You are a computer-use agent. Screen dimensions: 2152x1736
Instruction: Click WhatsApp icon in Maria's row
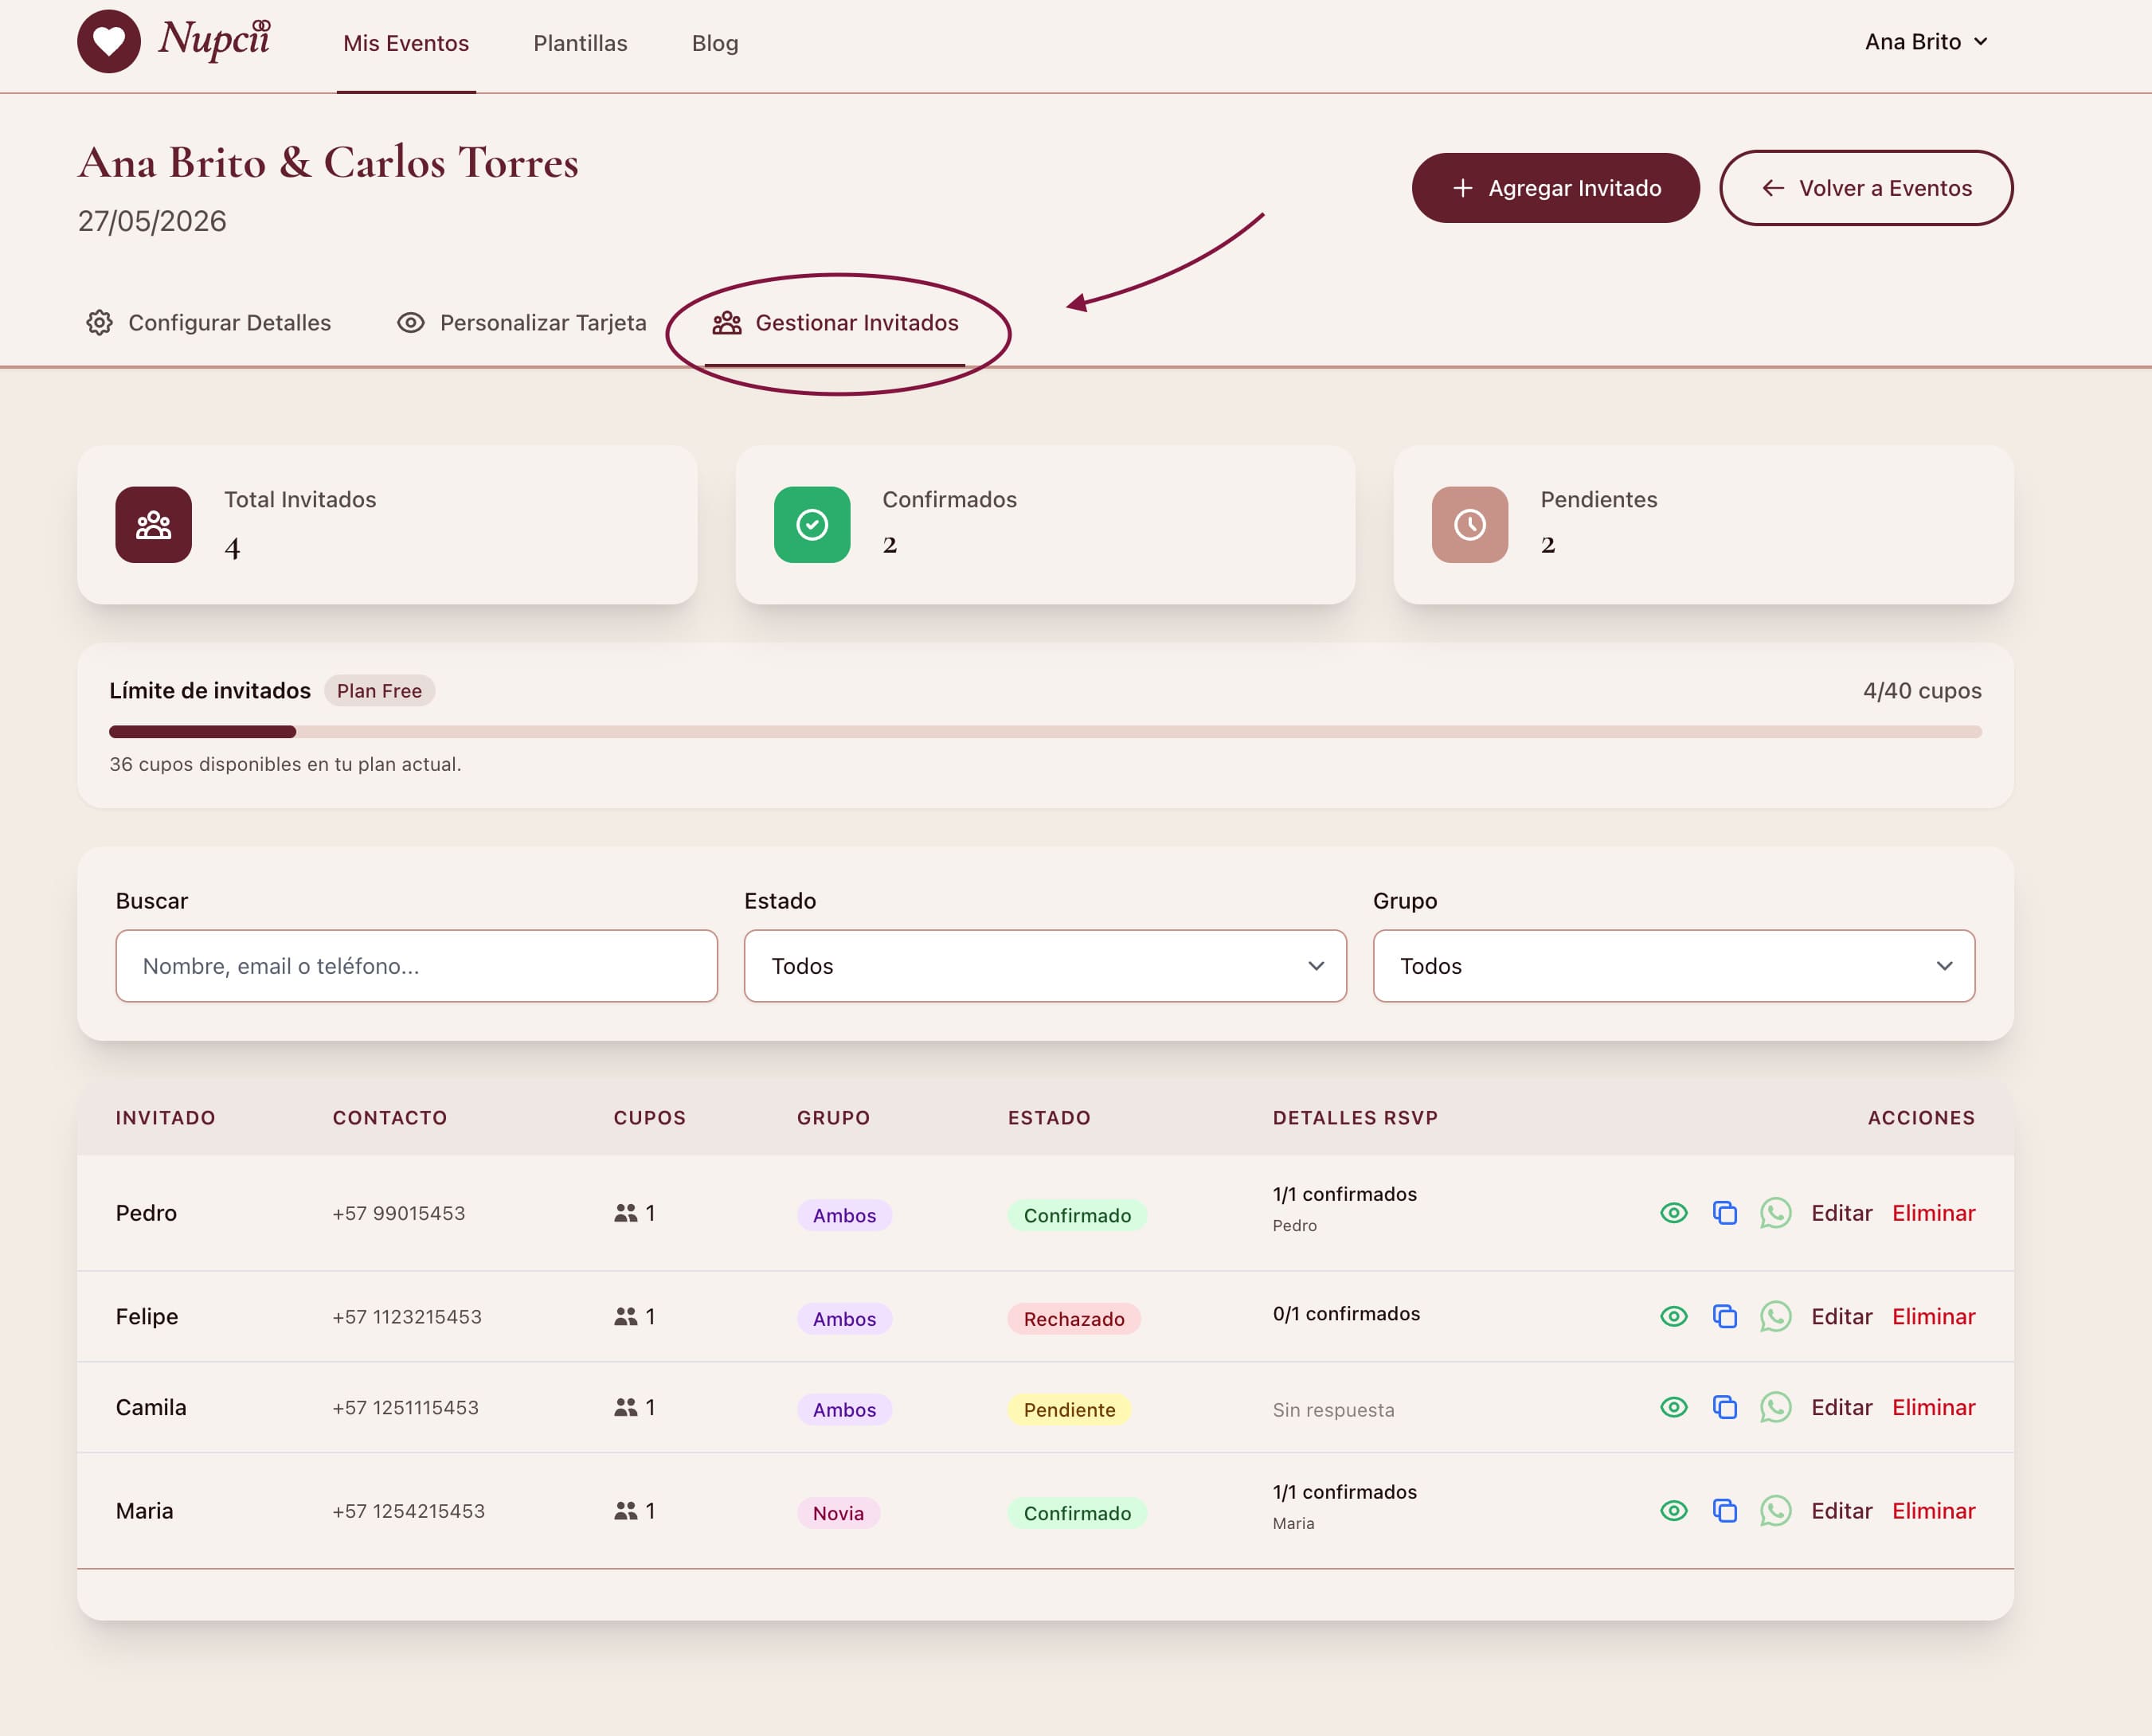point(1775,1510)
